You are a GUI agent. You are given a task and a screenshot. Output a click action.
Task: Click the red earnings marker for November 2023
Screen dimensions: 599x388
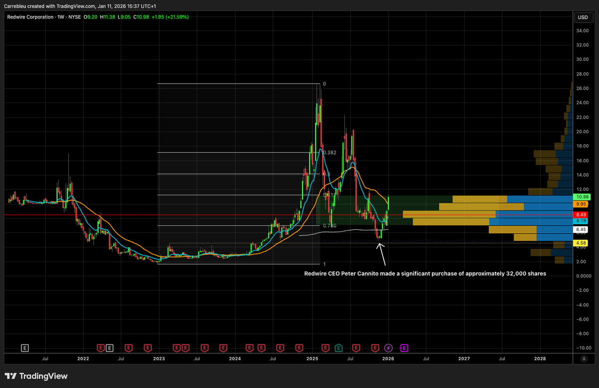(223, 347)
